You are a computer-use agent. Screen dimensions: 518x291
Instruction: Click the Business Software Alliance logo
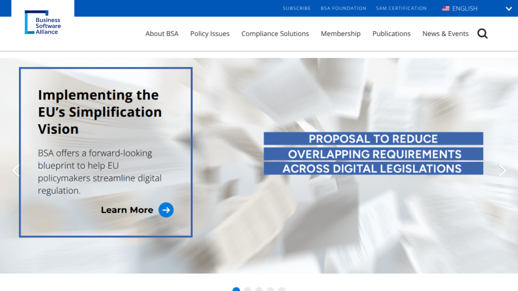(43, 22)
